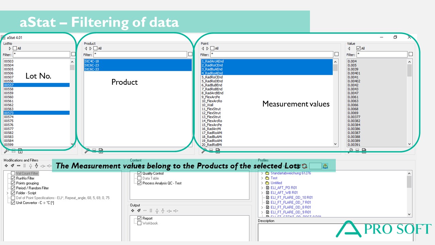Expand the Test folder in Profiles
Screen dimensions: 435x245
tap(262, 178)
